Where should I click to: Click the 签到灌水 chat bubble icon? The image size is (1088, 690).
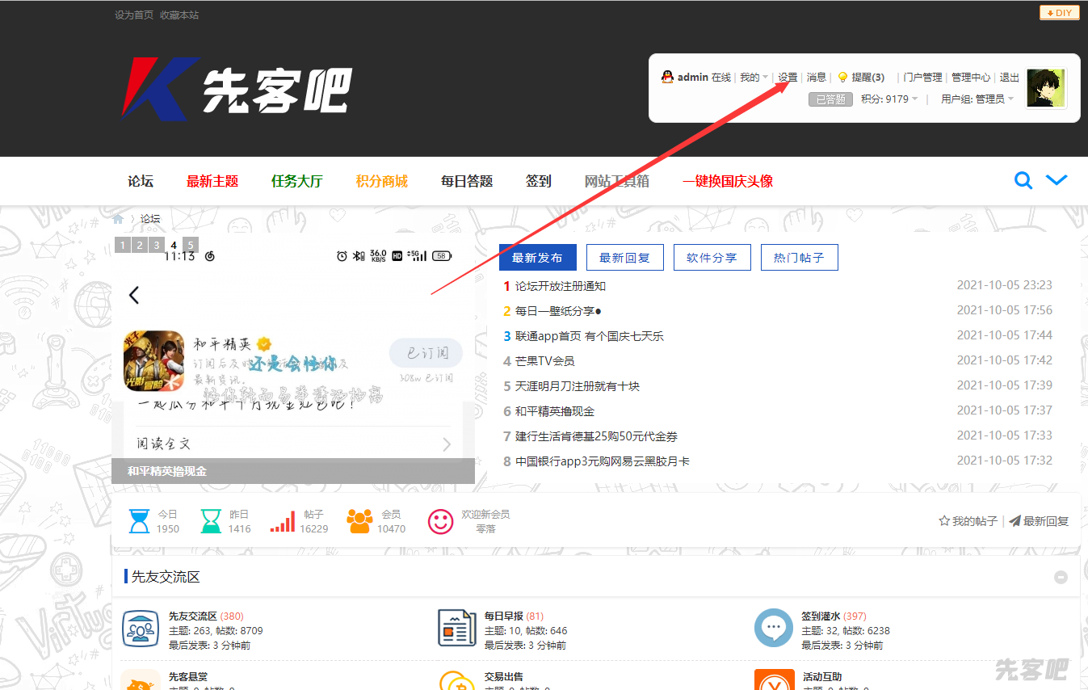point(773,629)
